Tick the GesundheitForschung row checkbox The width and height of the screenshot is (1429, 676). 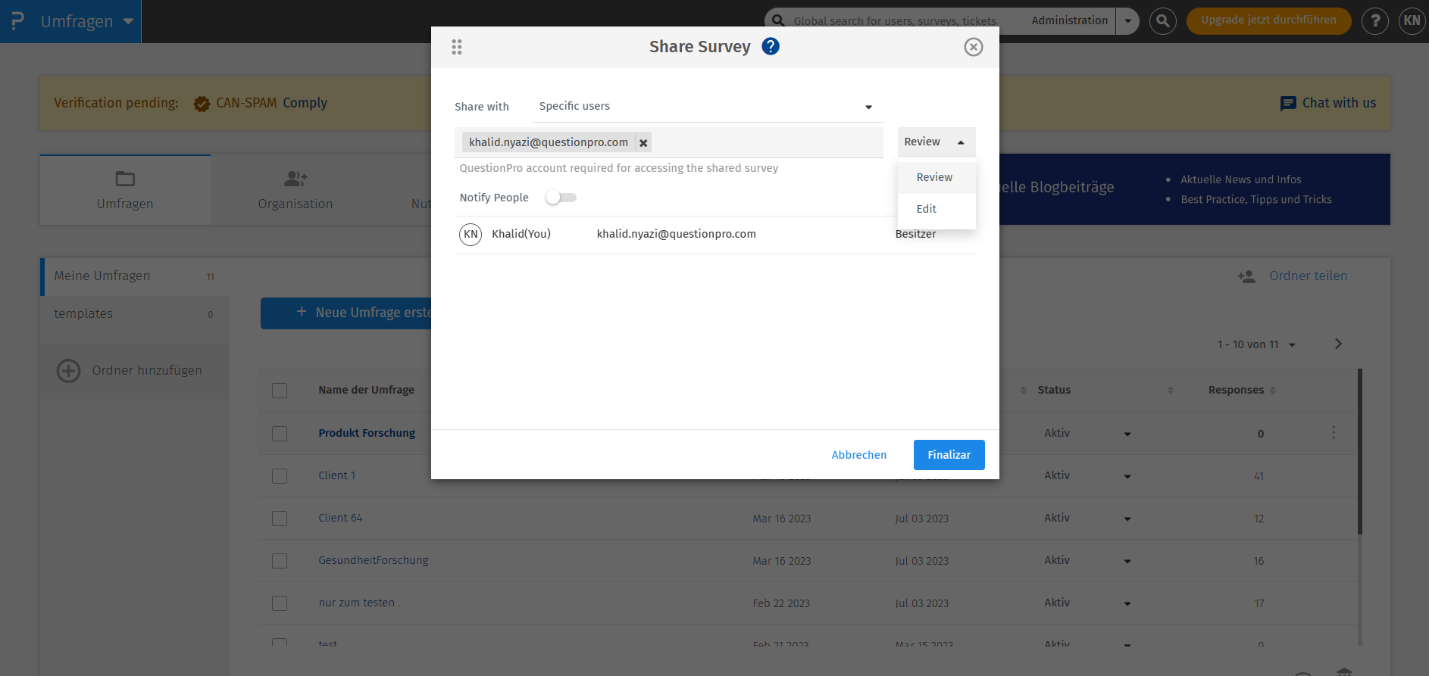(x=280, y=561)
